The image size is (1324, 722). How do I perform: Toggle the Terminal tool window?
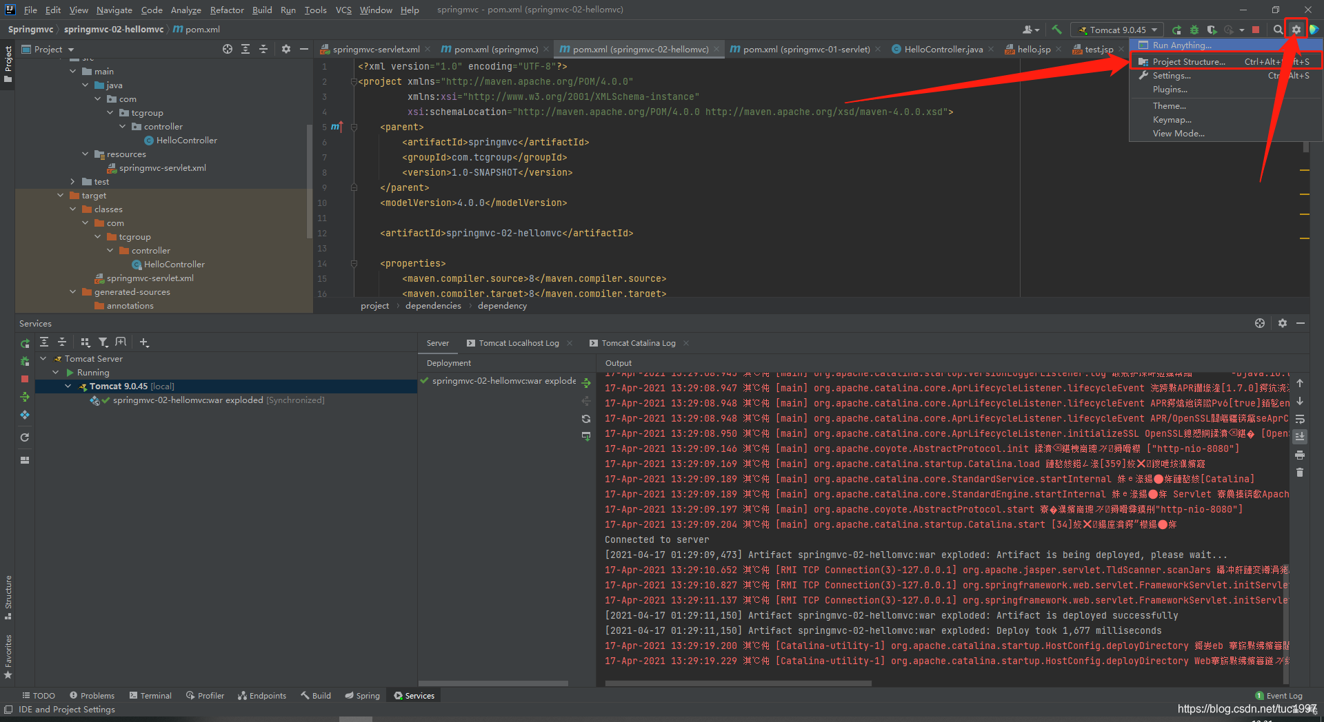point(150,696)
